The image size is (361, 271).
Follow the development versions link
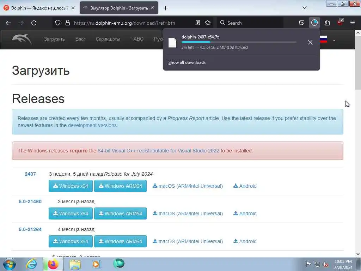(93, 125)
